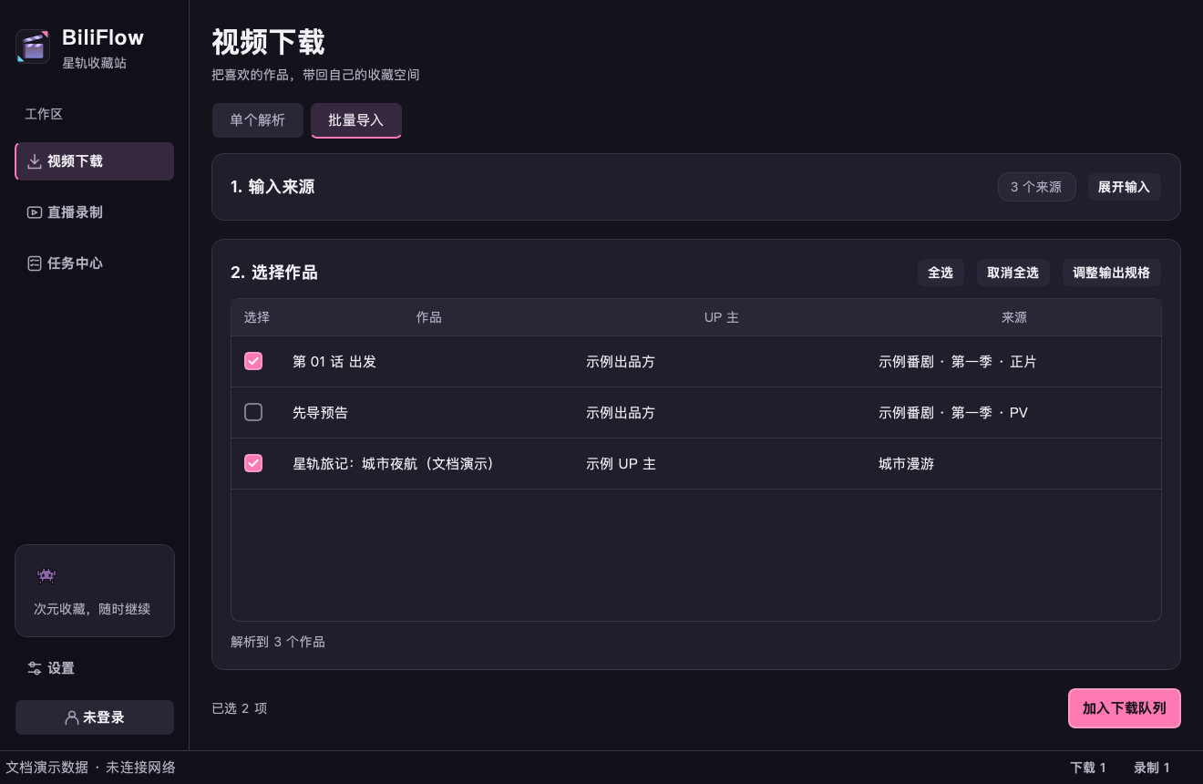Open 任务中心 in the sidebar
This screenshot has width=1203, height=784.
click(x=95, y=263)
